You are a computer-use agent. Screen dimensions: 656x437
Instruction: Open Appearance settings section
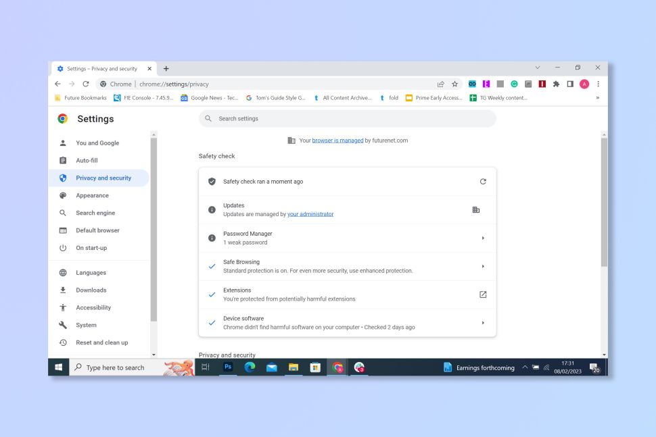pyautogui.click(x=99, y=195)
